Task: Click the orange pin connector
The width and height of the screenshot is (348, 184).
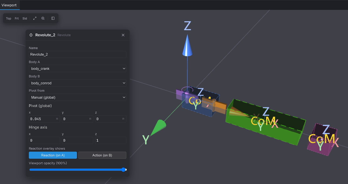Action: (x=214, y=105)
